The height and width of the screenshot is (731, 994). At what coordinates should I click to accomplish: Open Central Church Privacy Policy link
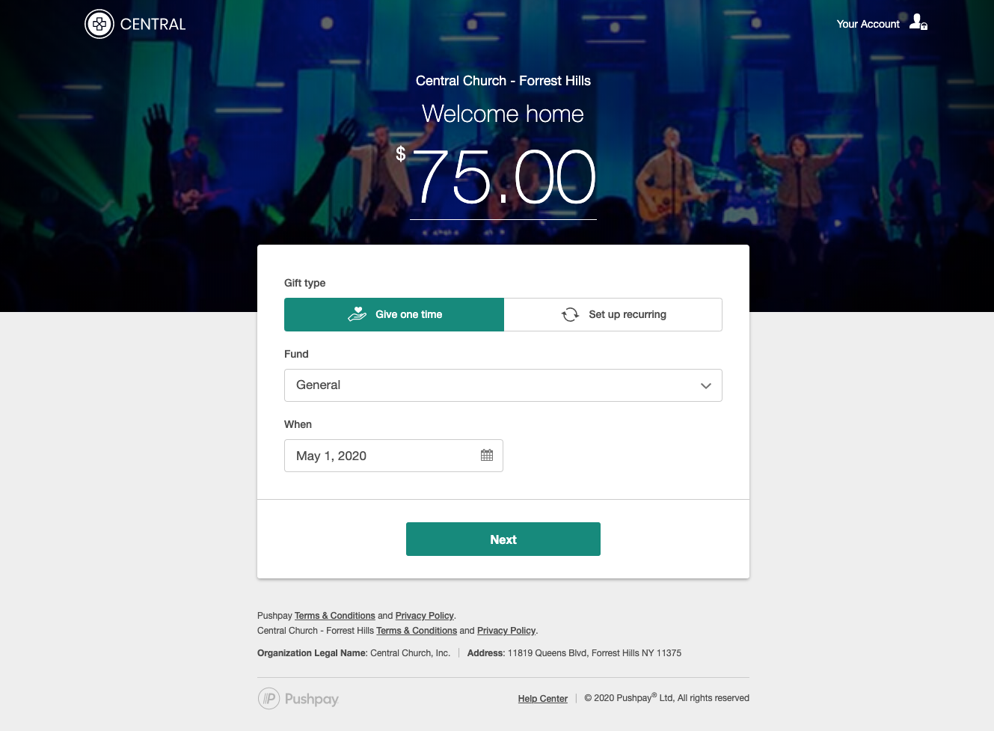pyautogui.click(x=506, y=631)
